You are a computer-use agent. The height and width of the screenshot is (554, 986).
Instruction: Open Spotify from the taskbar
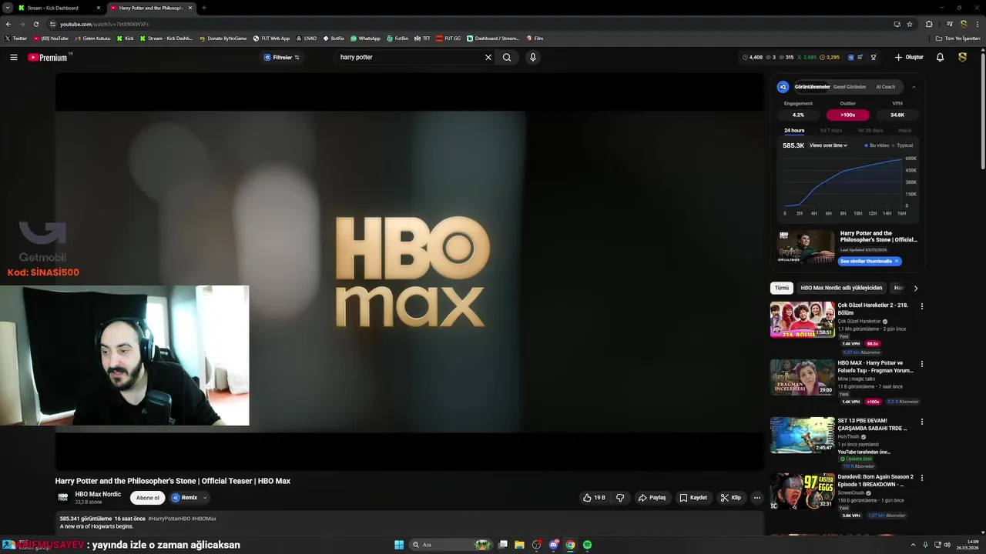(x=587, y=545)
